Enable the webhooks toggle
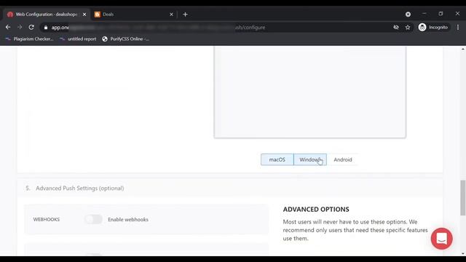Viewport: 466px width, 262px height. (x=93, y=219)
